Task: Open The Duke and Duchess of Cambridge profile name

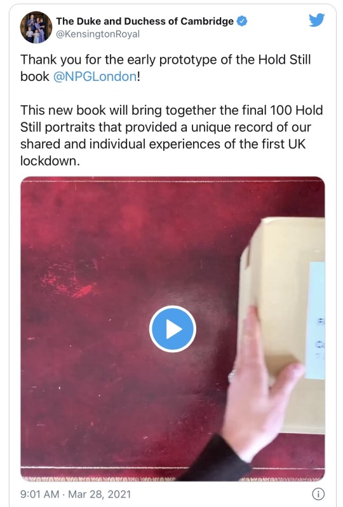Action: [145, 21]
